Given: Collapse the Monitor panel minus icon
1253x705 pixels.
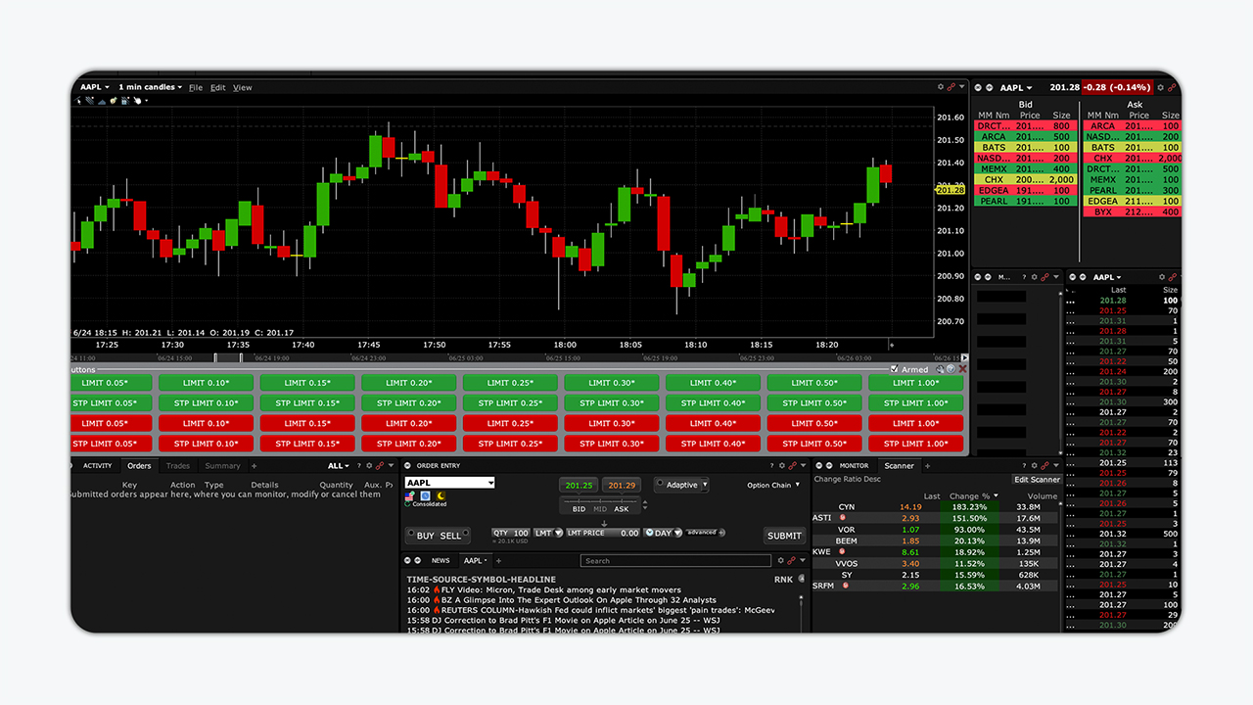Looking at the screenshot, I should (x=819, y=466).
